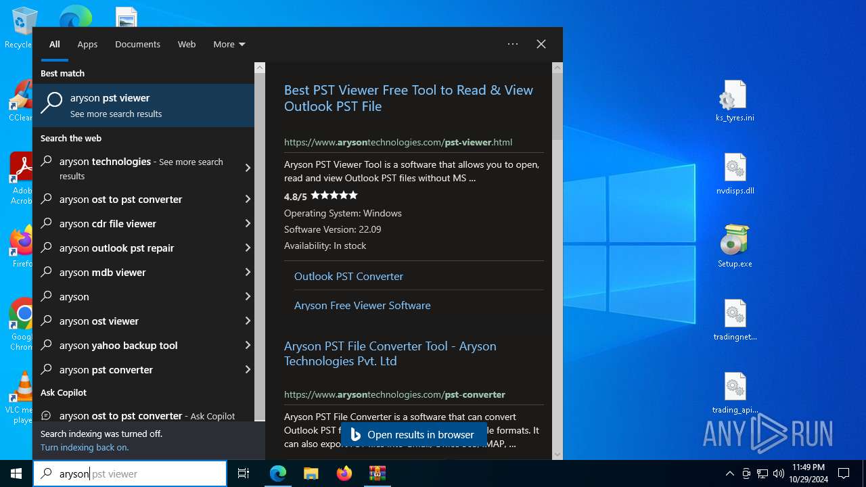Viewport: 866px width, 487px height.
Task: Click the clock showing 11:49 PM
Action: (808, 473)
